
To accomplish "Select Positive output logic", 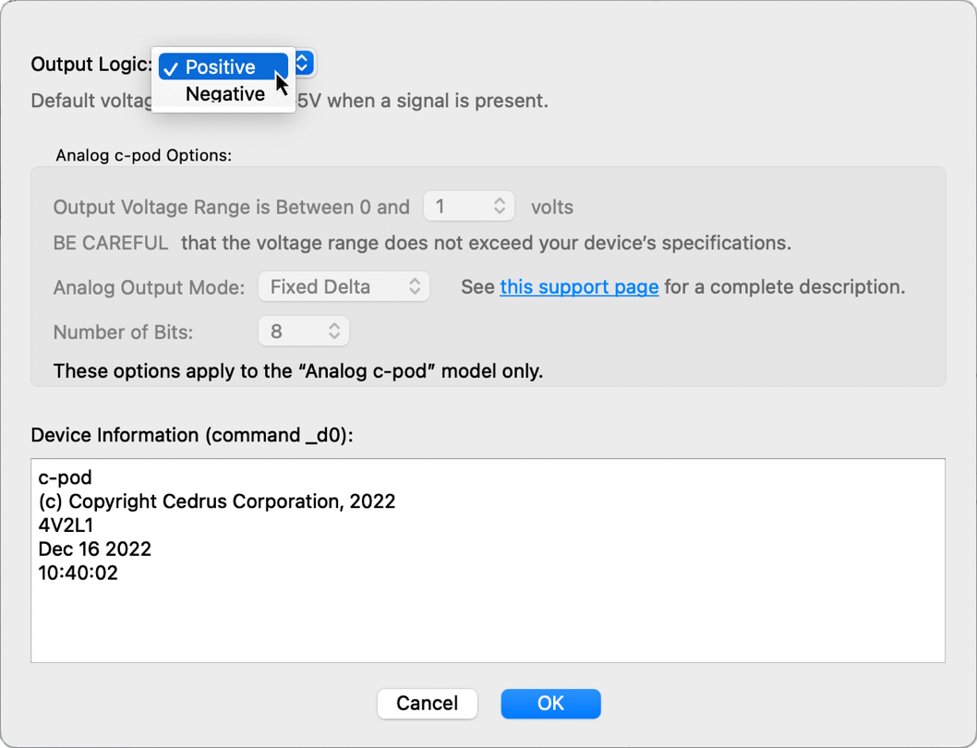I will click(222, 66).
